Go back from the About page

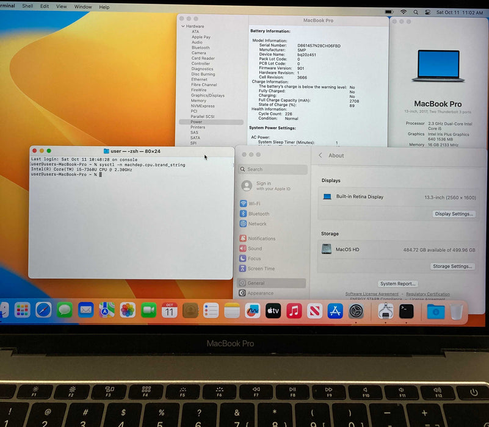point(321,156)
